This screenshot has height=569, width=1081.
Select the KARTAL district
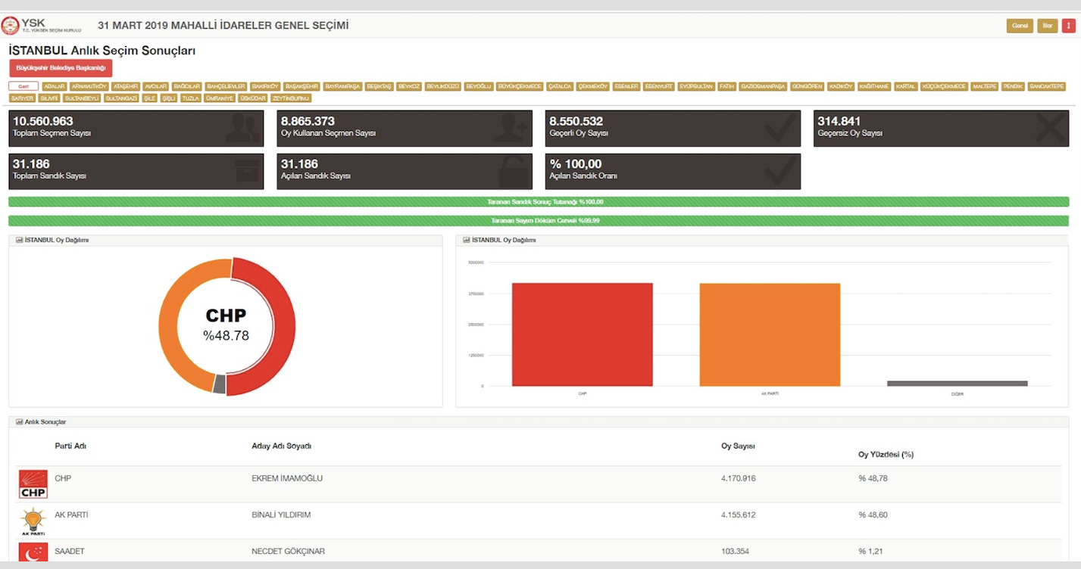pyautogui.click(x=905, y=86)
